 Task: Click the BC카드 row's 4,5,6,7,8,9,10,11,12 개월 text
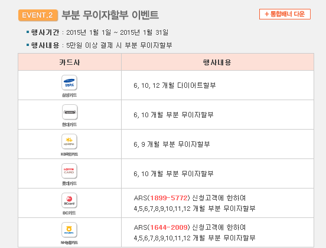pos(194,209)
